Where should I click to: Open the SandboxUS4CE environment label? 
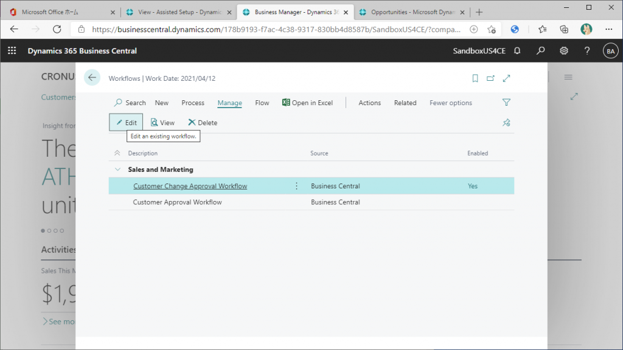point(479,51)
